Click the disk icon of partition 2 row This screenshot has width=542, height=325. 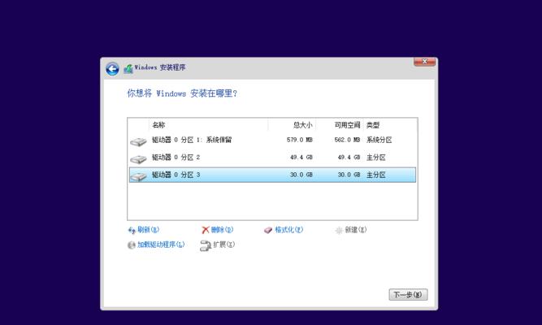click(x=139, y=158)
